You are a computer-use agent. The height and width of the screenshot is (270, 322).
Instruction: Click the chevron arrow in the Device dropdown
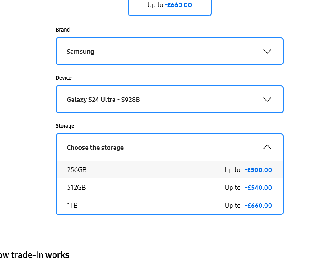[267, 100]
